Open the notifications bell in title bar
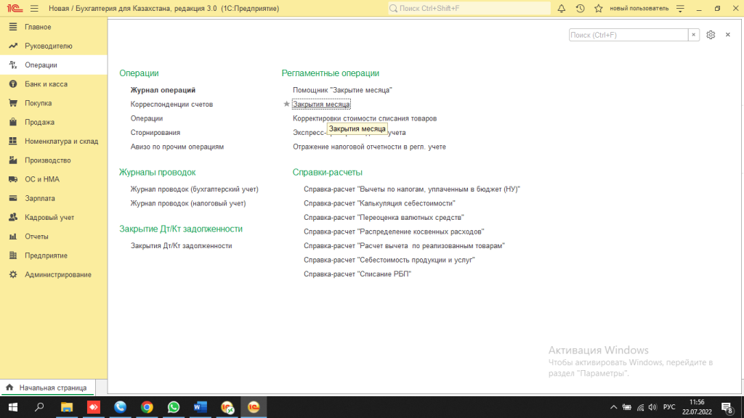 (562, 9)
